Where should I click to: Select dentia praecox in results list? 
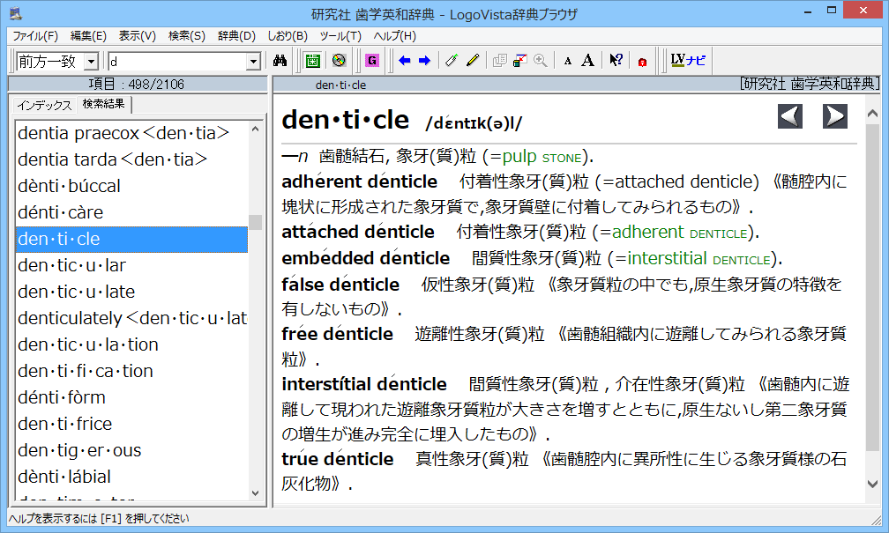pos(131,133)
